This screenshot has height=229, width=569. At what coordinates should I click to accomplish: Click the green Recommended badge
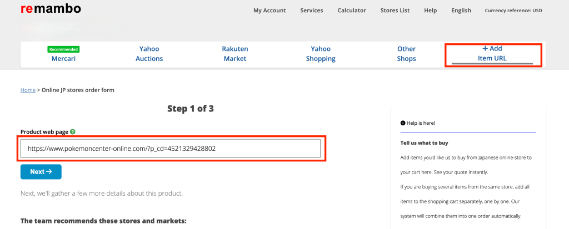click(63, 49)
